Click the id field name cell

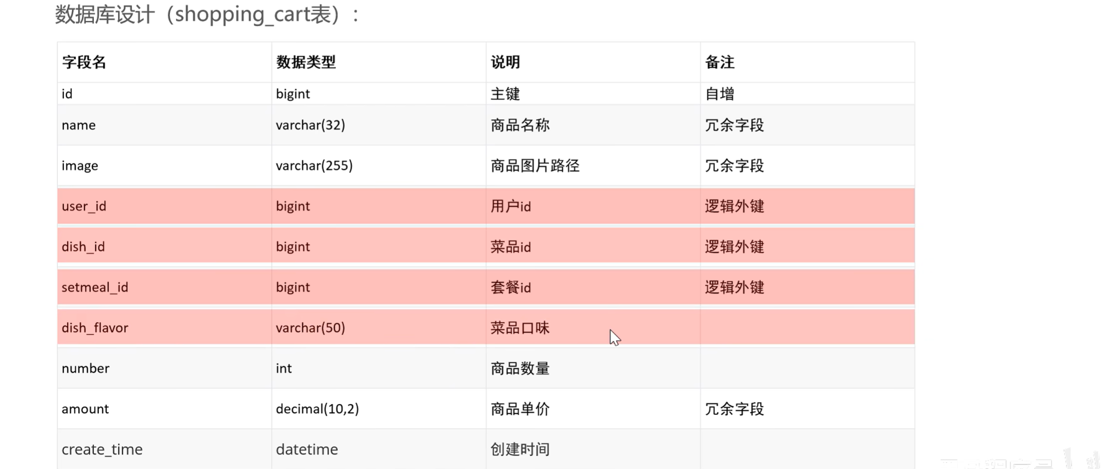[x=164, y=94]
